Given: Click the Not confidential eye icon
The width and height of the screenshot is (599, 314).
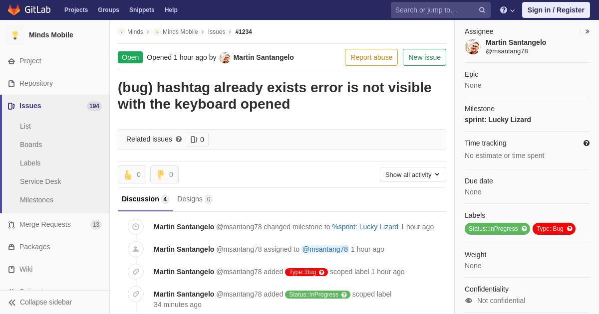Looking at the screenshot, I should click(468, 301).
